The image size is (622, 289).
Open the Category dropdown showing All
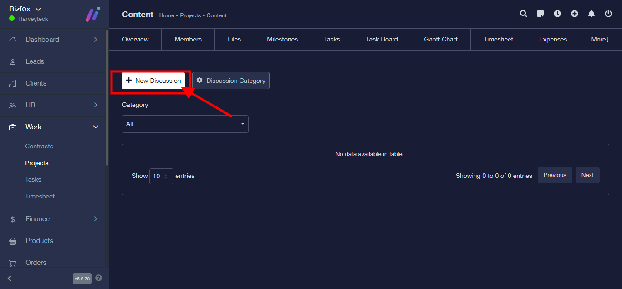[185, 124]
